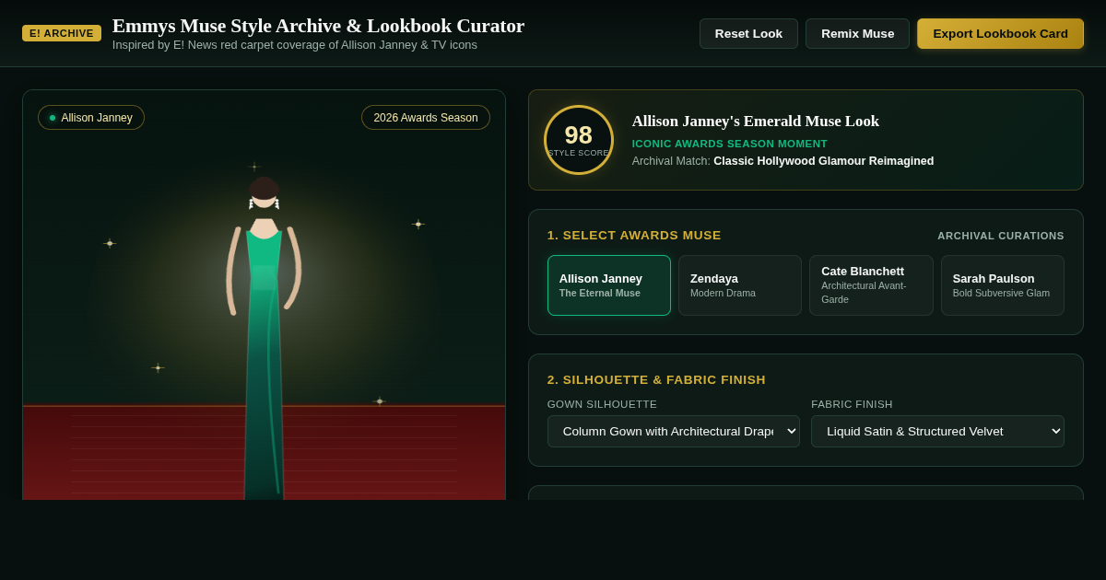Pick Sarah Paulson Bold Subversive Glam
Screen dimensions: 1106x580
(x=1003, y=285)
